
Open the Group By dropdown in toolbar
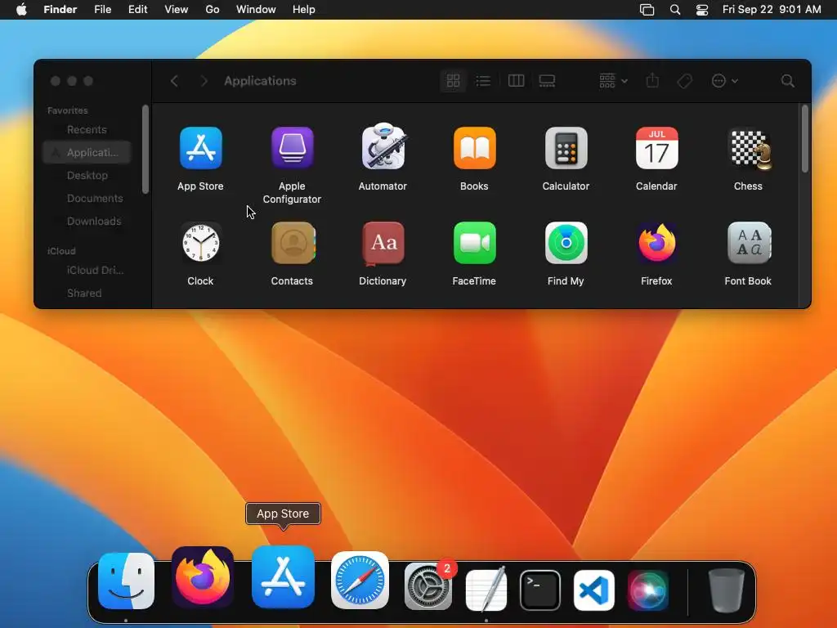click(x=613, y=81)
